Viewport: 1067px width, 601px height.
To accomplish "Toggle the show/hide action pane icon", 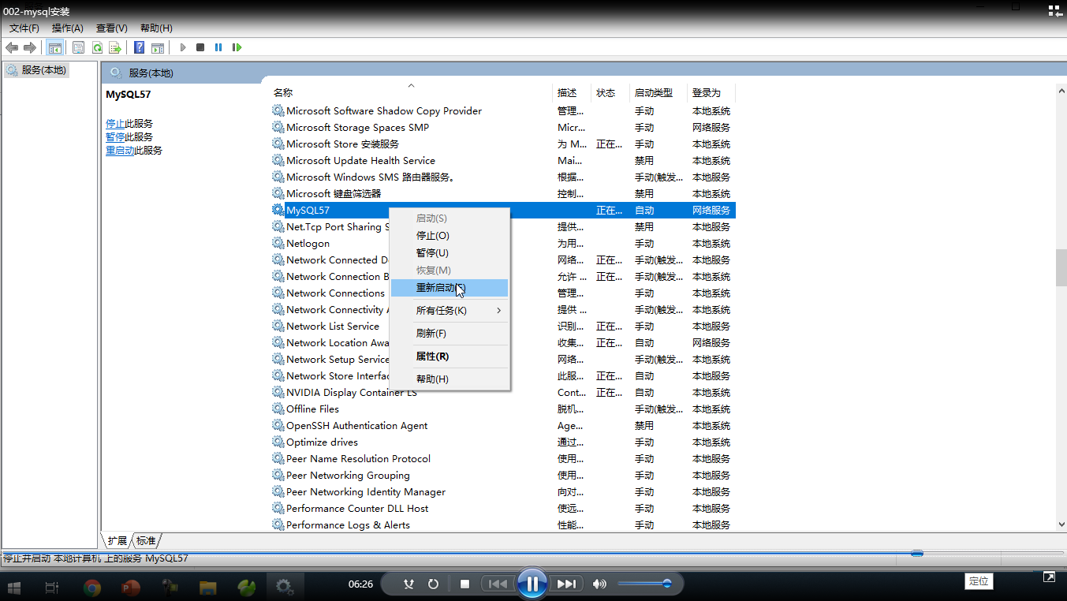I will click(x=158, y=47).
